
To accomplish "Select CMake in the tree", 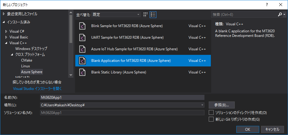I will click(x=27, y=60).
